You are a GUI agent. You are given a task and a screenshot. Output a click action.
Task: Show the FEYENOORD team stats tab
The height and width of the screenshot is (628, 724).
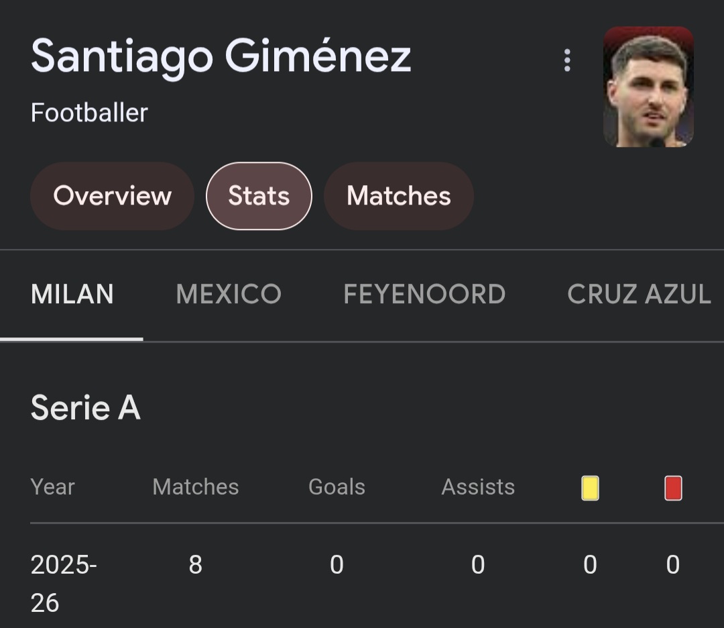coord(424,295)
